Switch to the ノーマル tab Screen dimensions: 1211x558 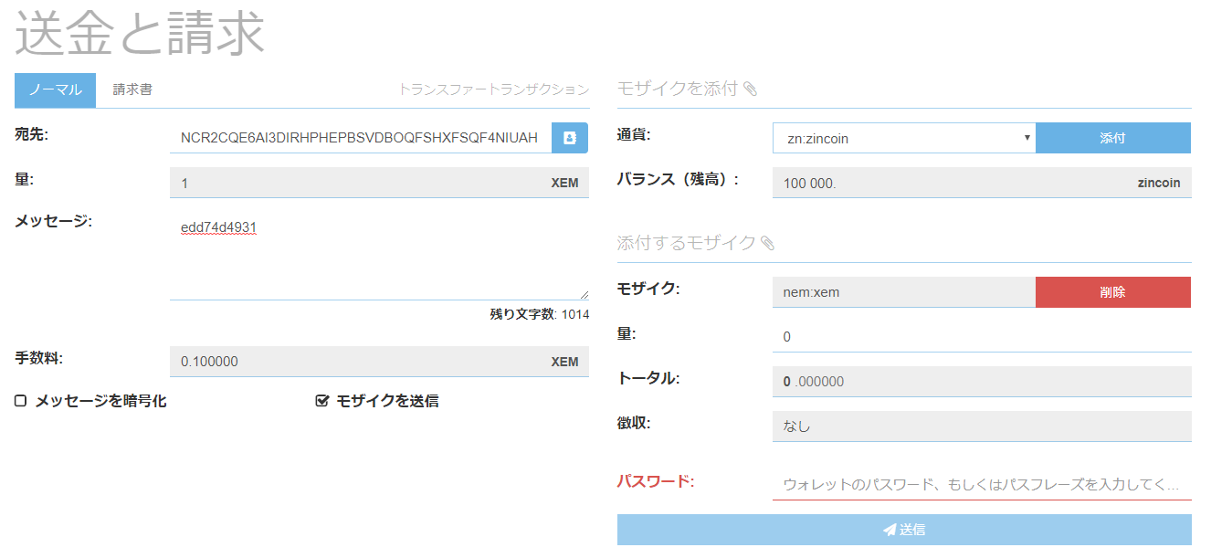pos(55,90)
